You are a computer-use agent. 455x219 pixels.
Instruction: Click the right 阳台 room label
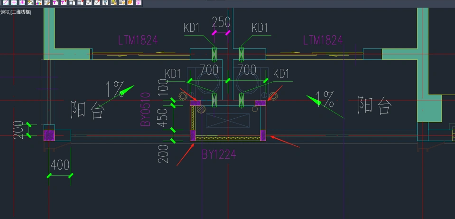pos(375,106)
